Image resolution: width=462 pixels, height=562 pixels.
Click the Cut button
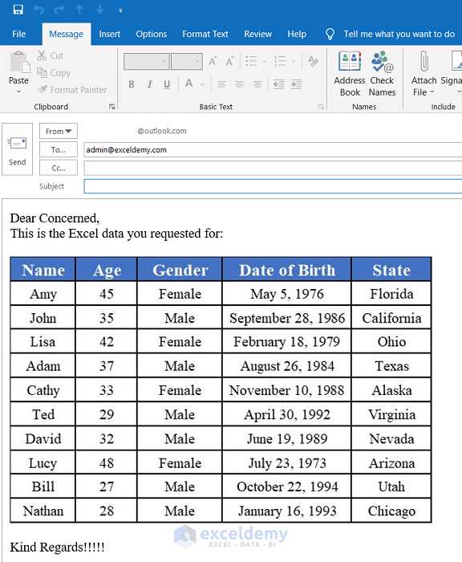coord(51,55)
